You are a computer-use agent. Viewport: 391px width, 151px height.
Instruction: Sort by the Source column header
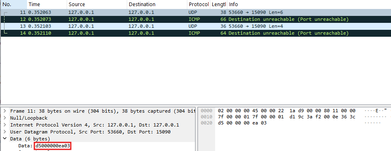point(97,4)
